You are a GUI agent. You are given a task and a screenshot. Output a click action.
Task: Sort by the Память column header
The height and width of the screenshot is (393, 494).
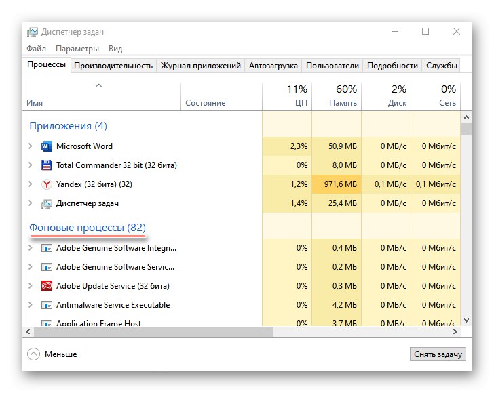point(336,97)
